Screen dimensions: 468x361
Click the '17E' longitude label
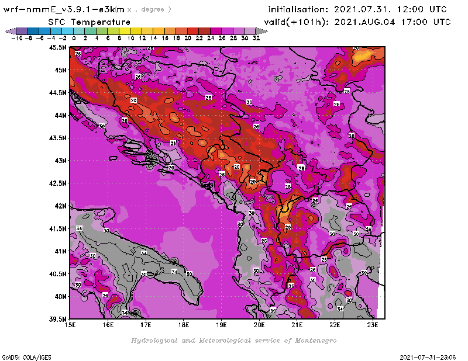tap(146, 325)
